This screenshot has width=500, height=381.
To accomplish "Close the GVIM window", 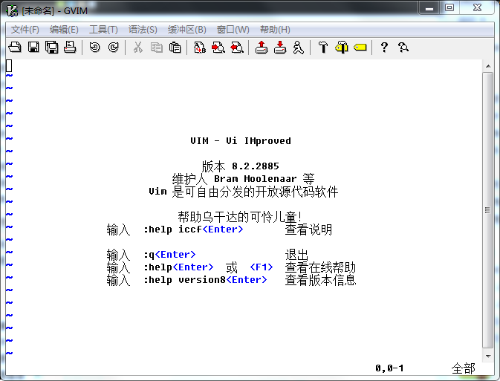I will click(x=477, y=8).
